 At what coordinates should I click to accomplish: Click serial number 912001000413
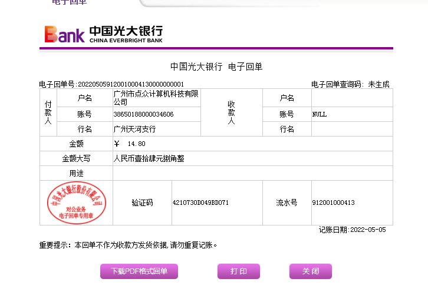coord(333,203)
